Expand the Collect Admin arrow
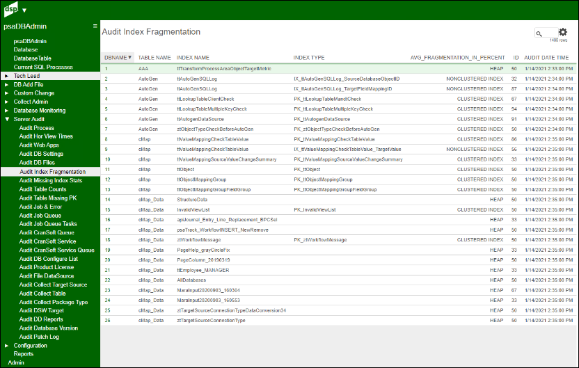 click(x=7, y=102)
